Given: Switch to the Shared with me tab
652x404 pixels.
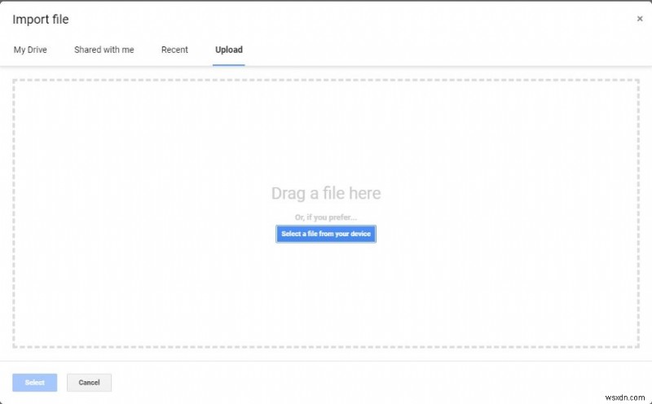Looking at the screenshot, I should click(104, 50).
